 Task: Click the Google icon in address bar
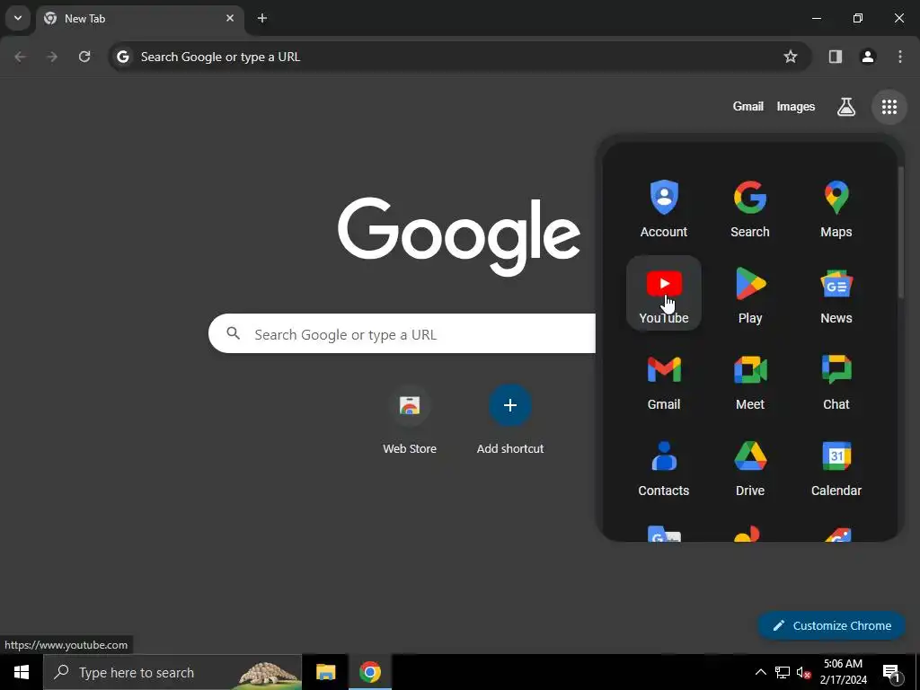122,57
